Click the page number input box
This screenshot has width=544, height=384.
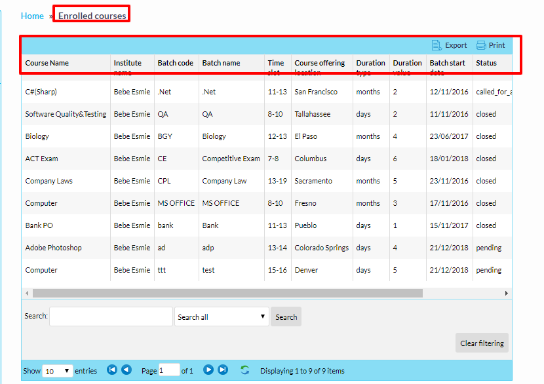click(x=169, y=370)
